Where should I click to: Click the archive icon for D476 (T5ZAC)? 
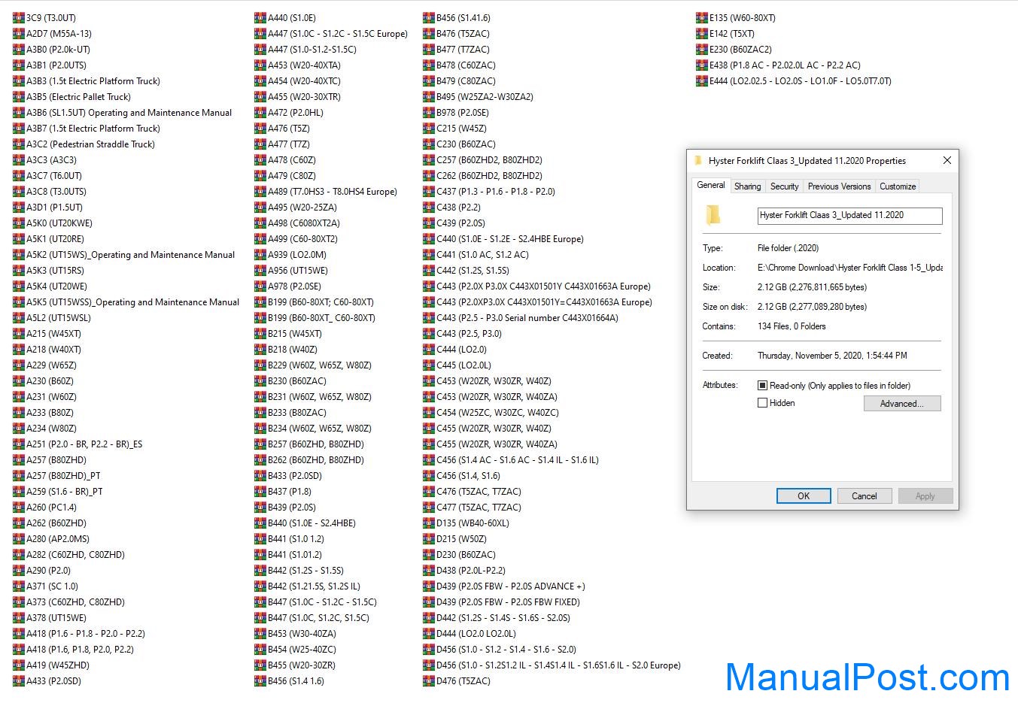point(429,680)
